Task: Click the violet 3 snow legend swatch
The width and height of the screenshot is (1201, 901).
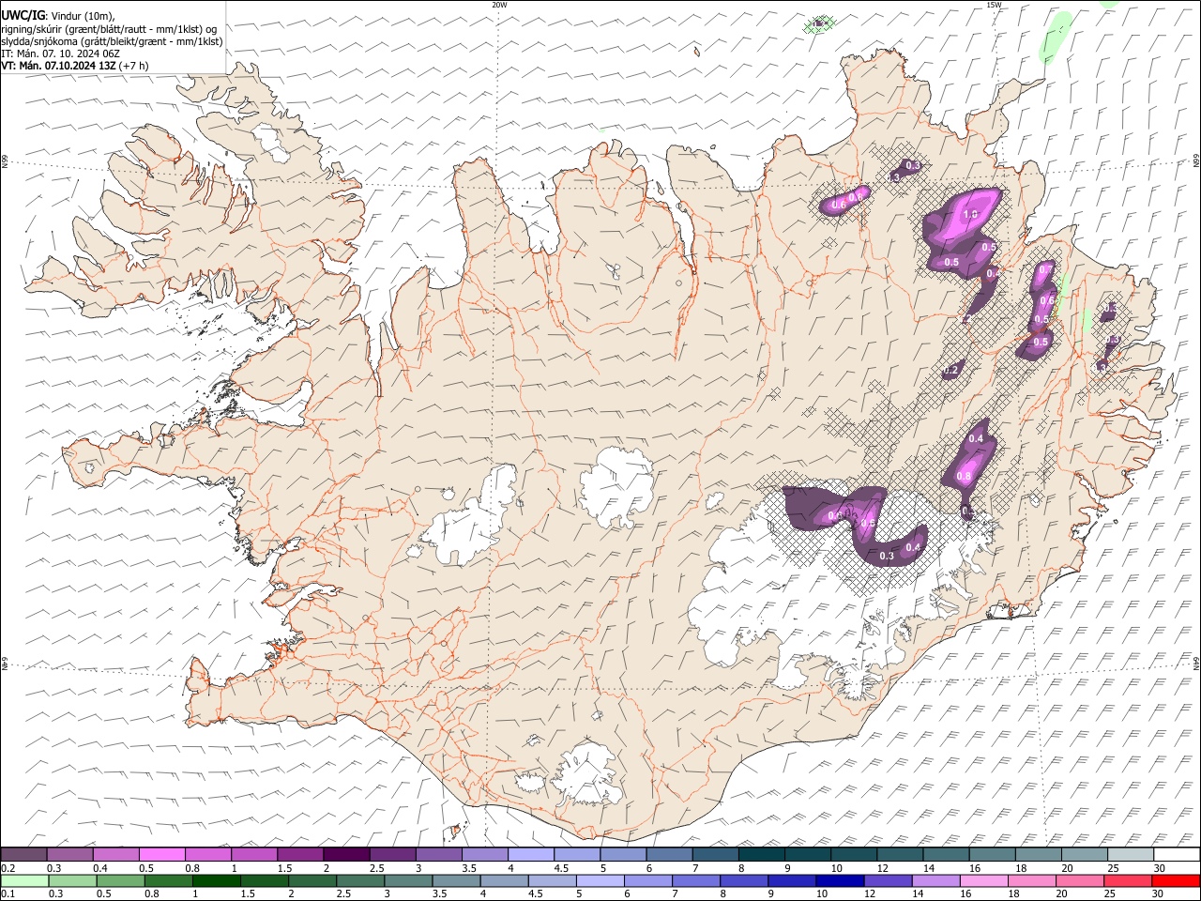Action: tap(438, 855)
